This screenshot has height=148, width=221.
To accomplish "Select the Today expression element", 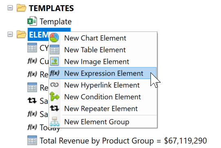I will [50, 128].
